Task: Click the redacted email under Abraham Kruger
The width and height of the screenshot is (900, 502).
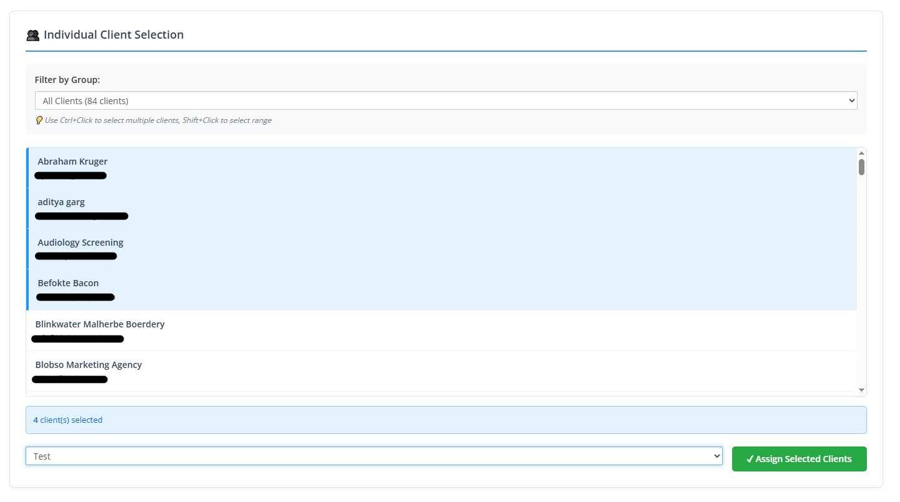Action: [71, 176]
